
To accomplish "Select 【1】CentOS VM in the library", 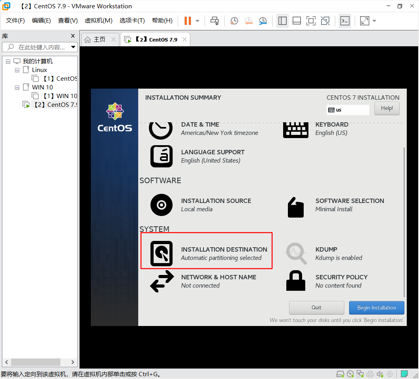I will point(54,78).
